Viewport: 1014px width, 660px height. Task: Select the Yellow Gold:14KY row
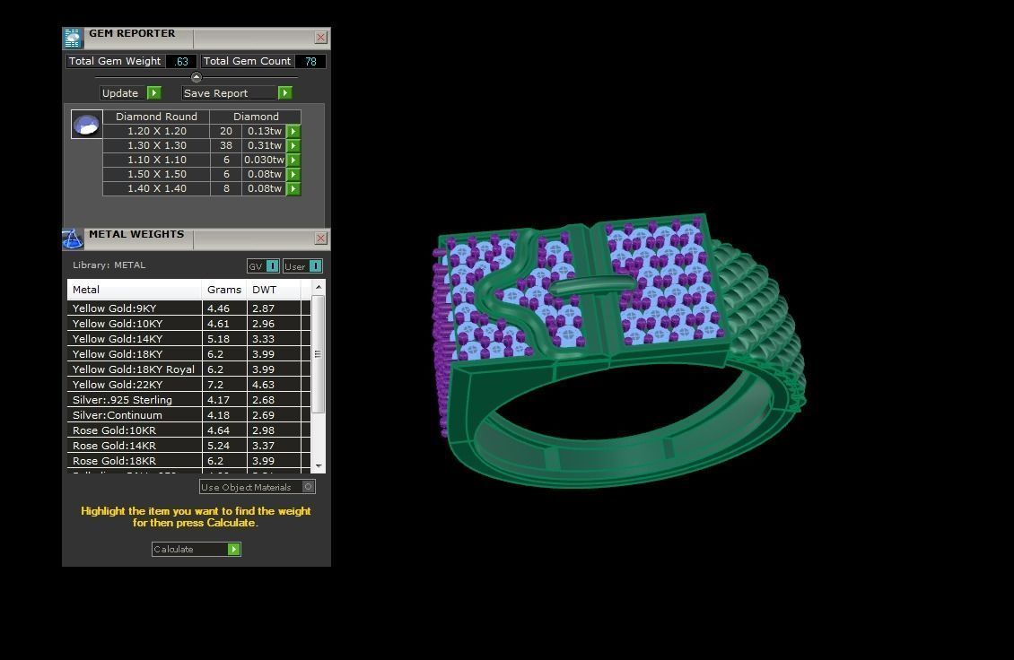pos(188,339)
